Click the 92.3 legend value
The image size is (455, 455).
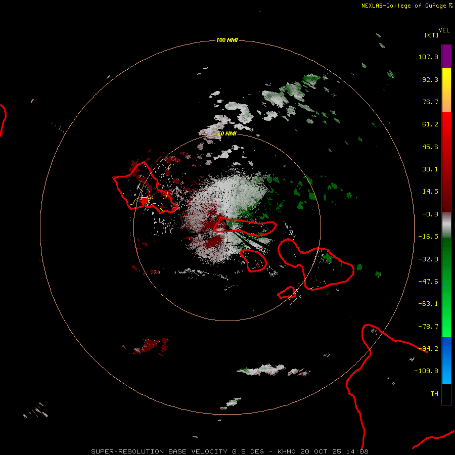pos(430,79)
